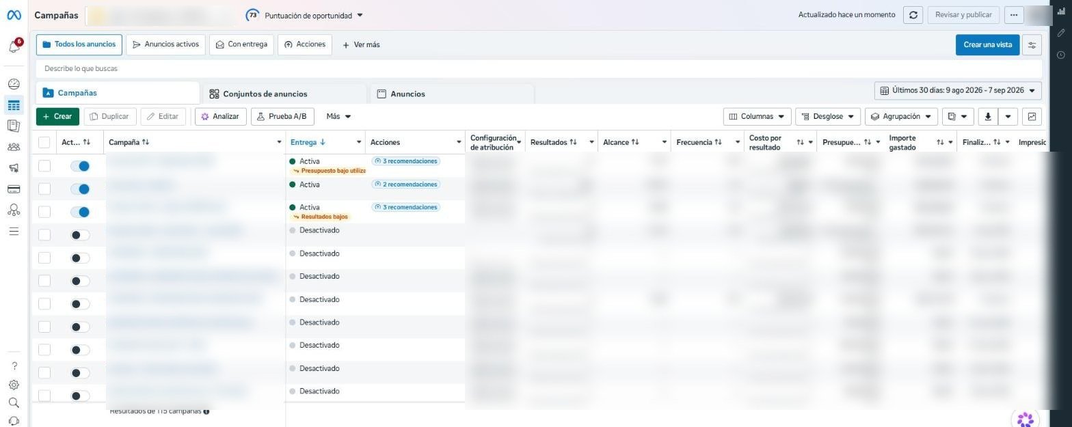Viewport: 1072px width, 427px height.
Task: Open the ads reporting icon in sidebar
Action: click(14, 126)
